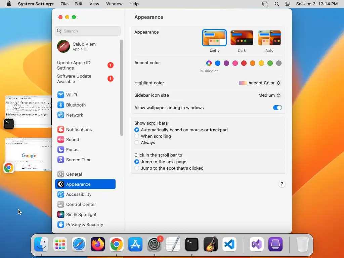Open Terminal icon in the Dock
Viewport: 344px width, 258px height.
click(192, 244)
